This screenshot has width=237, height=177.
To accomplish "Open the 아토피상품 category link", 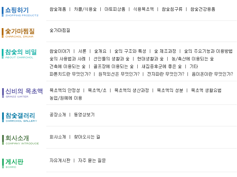I will (115, 9).
